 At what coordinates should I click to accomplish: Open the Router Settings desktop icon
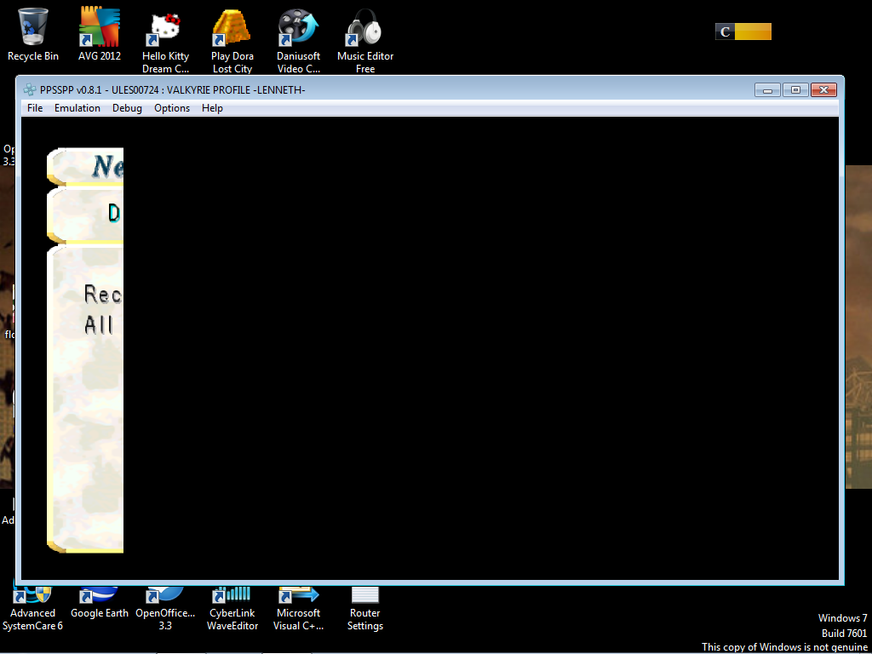point(365,608)
